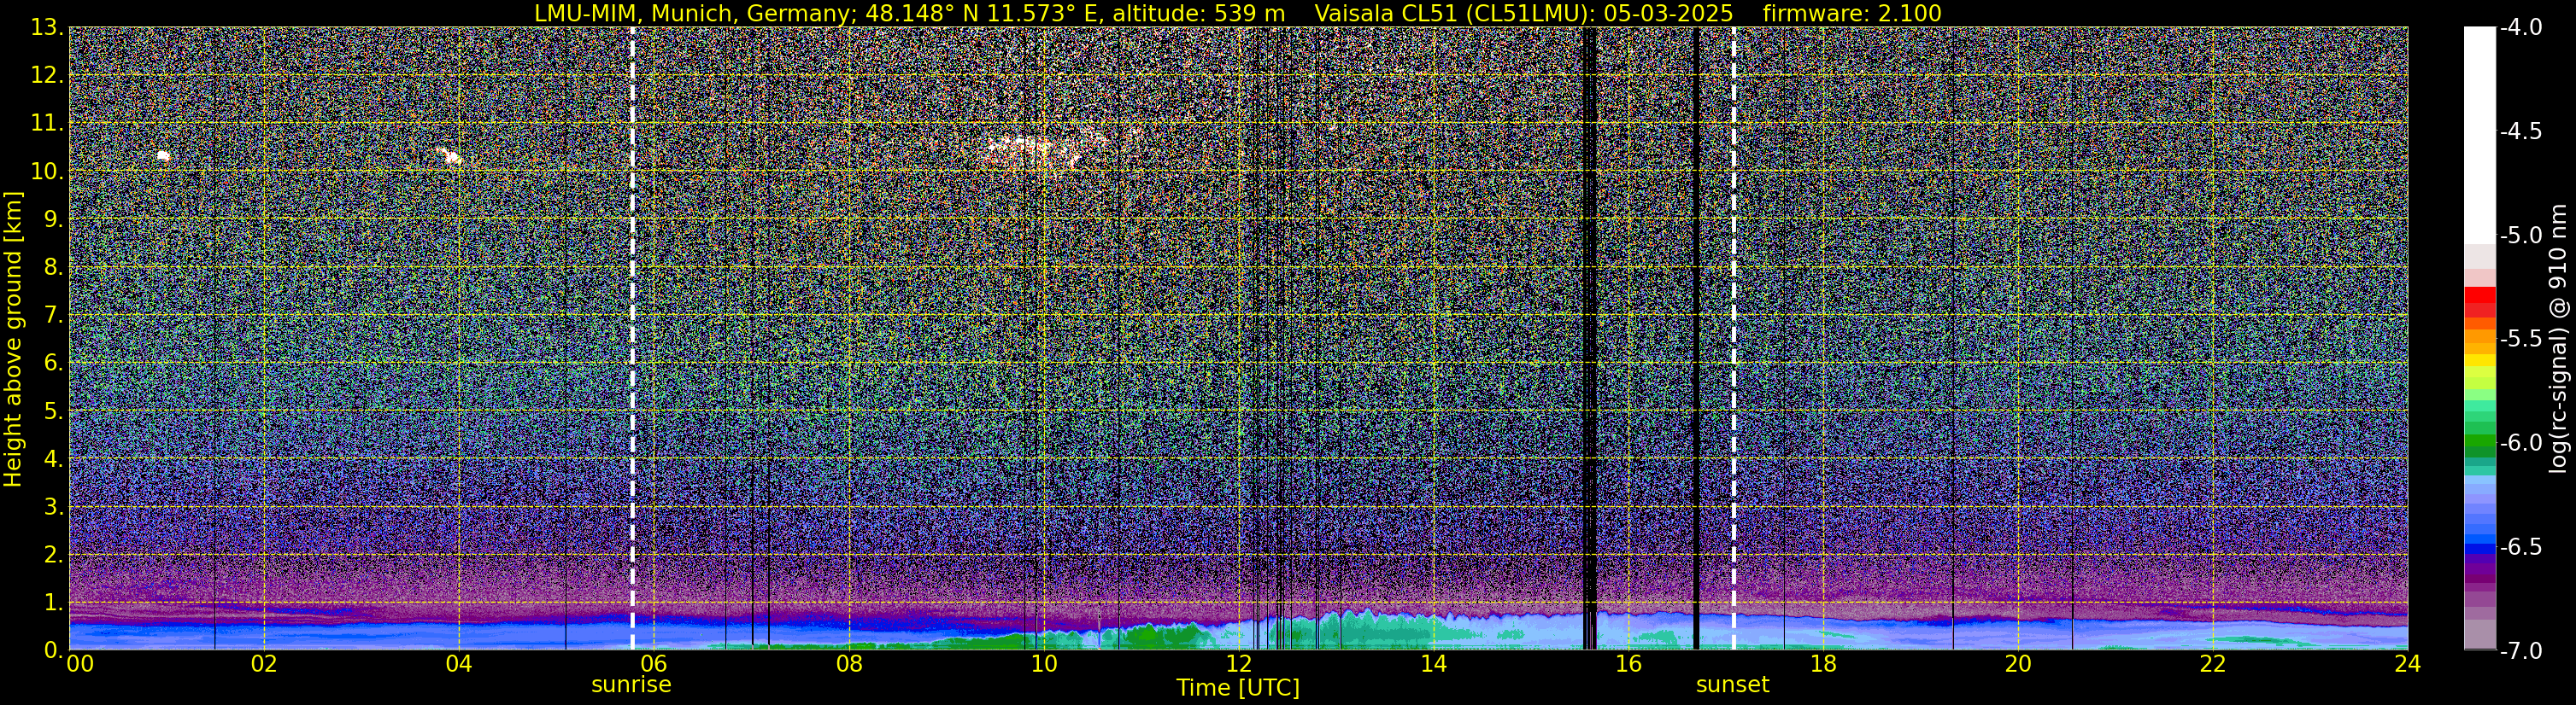Click the '18' time axis tick label
Image resolution: width=2576 pixels, height=705 pixels.
click(x=1823, y=664)
